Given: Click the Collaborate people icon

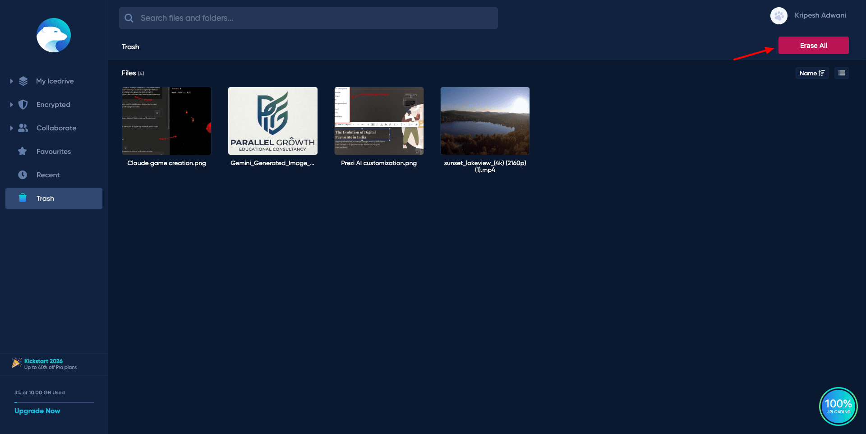Looking at the screenshot, I should (23, 128).
